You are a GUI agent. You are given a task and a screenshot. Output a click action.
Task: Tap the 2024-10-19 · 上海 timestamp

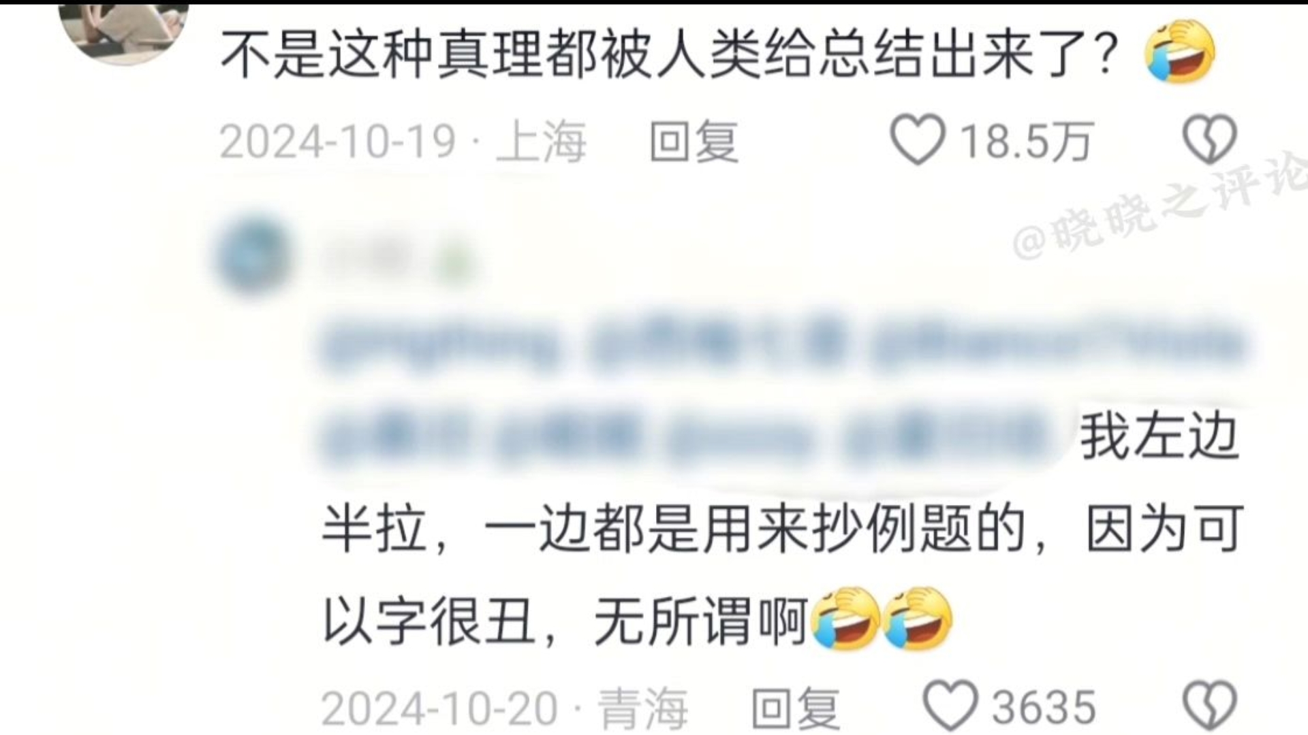coord(403,142)
